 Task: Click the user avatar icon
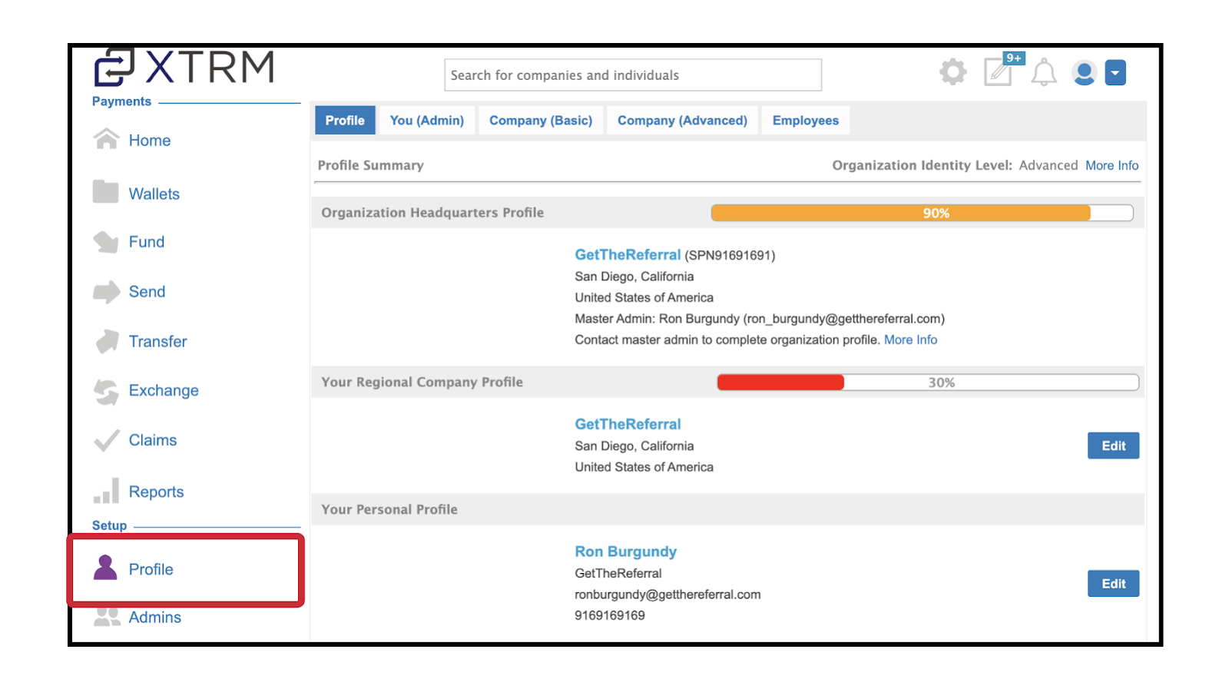click(1084, 73)
